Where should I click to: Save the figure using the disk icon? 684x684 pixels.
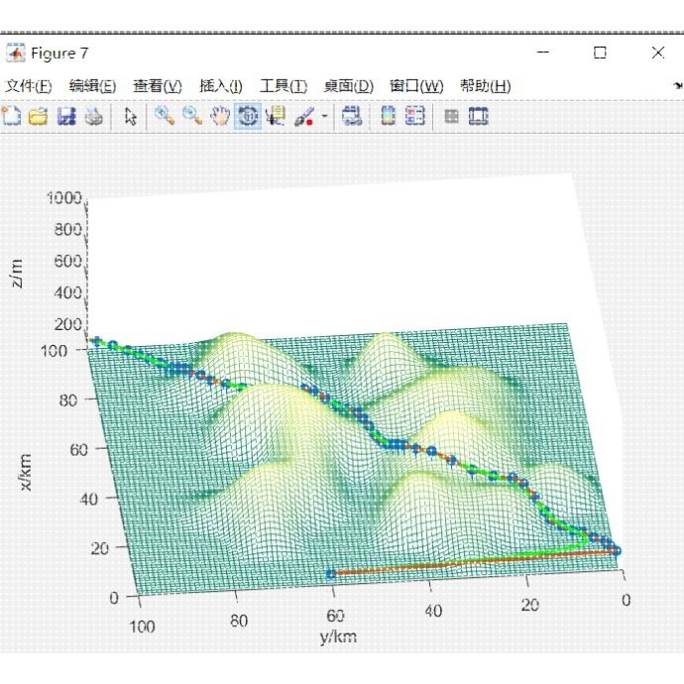tap(66, 116)
